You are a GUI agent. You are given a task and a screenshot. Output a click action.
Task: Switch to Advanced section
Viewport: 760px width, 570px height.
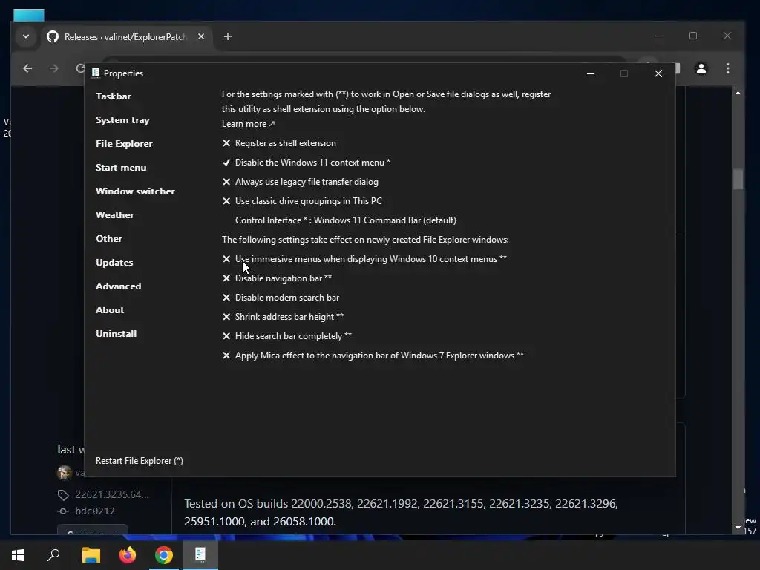pos(118,286)
